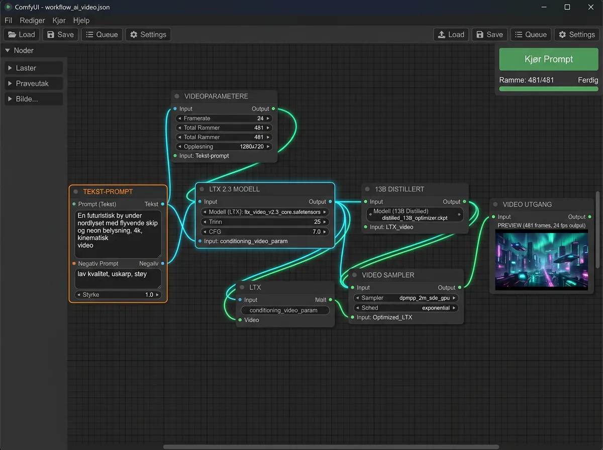Click the video preview thumbnail in VIDEO UTGANG
The image size is (603, 450).
point(541,260)
